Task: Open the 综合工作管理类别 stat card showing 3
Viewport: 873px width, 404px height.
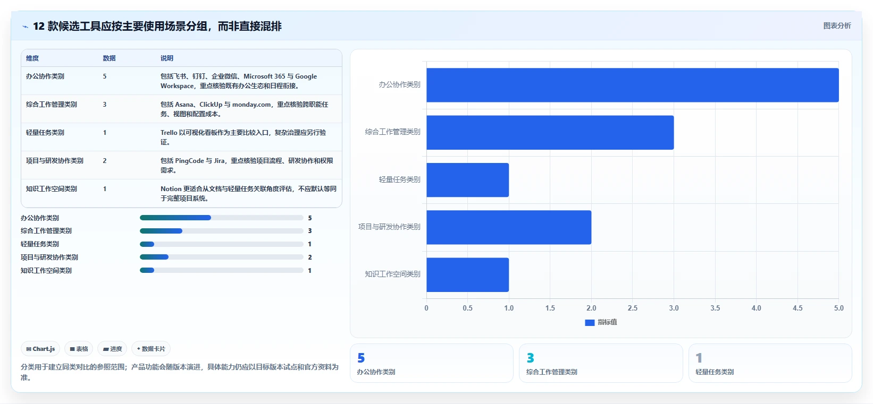Action: coord(601,363)
